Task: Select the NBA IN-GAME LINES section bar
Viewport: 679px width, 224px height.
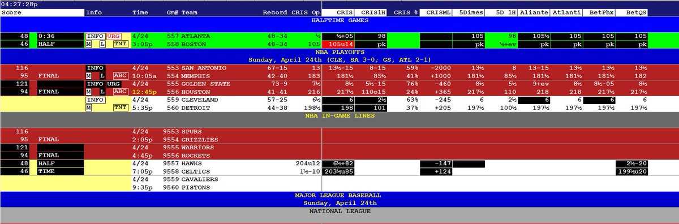Action: tap(339, 115)
